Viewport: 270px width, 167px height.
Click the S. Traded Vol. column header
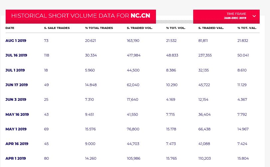[x=140, y=28]
